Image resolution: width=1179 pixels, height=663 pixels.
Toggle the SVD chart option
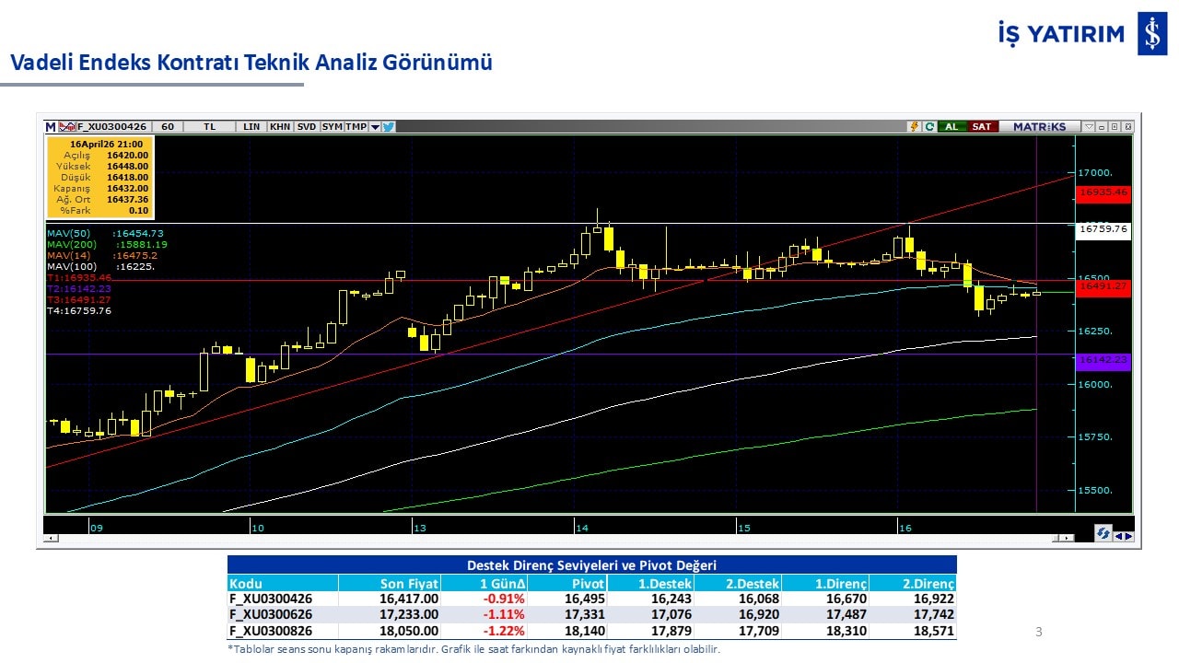click(307, 127)
